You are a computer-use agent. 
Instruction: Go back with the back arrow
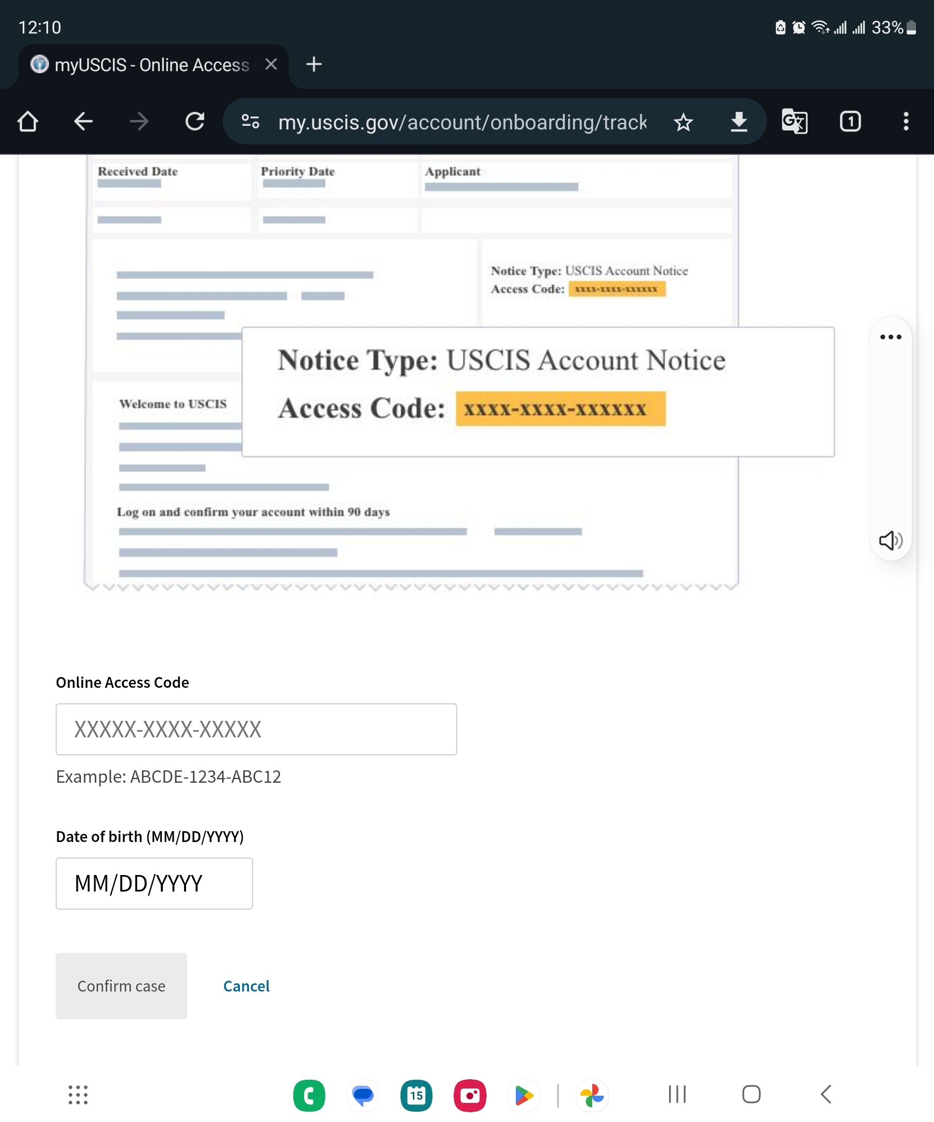coord(84,122)
